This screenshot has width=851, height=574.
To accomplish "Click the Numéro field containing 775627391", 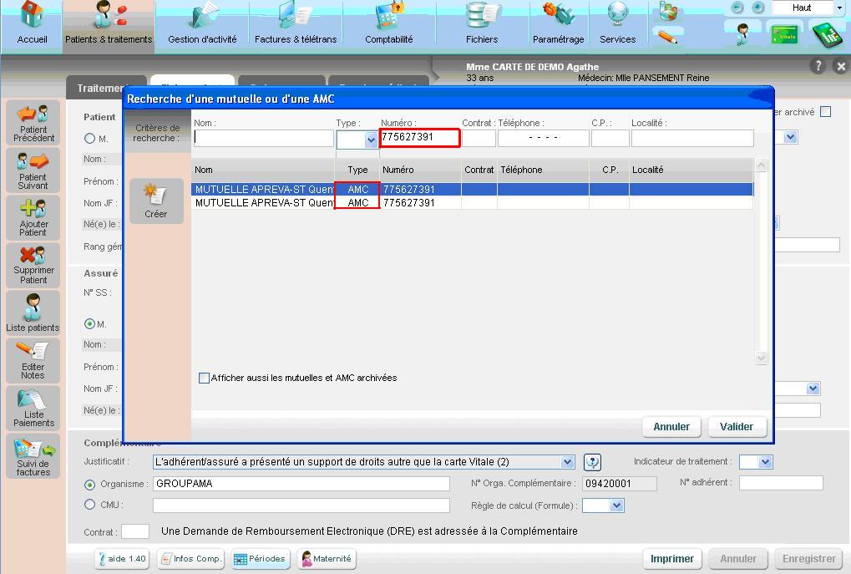I will (420, 138).
